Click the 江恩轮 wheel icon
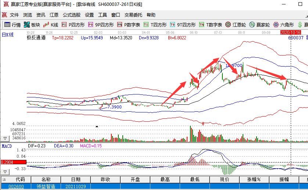Image resolution: width=308 pixels, height=190 pixels. [228, 25]
